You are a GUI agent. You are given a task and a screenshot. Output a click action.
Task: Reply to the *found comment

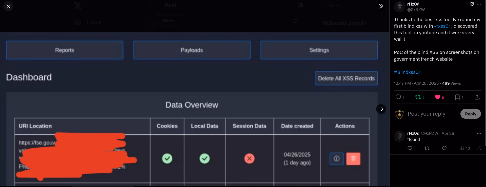410,148
